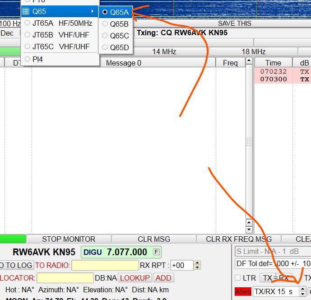Switch to the 18 MHz band

[x=253, y=52]
